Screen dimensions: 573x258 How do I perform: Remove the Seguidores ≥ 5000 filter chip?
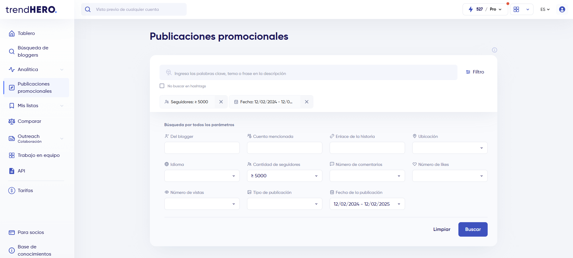pyautogui.click(x=221, y=102)
